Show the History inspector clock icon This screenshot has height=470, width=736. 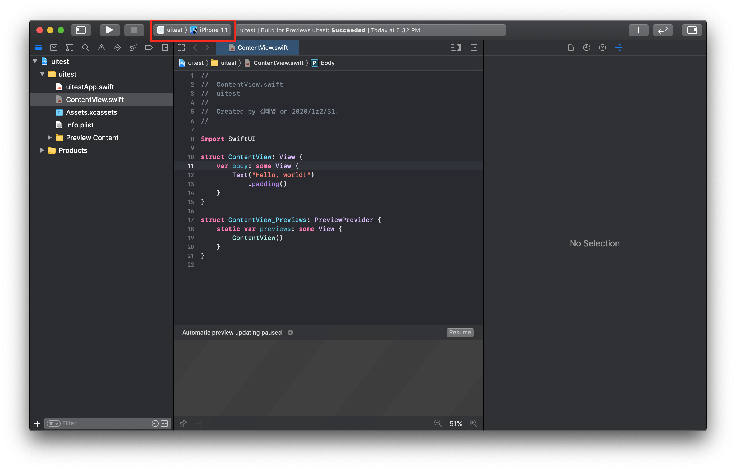click(x=586, y=48)
